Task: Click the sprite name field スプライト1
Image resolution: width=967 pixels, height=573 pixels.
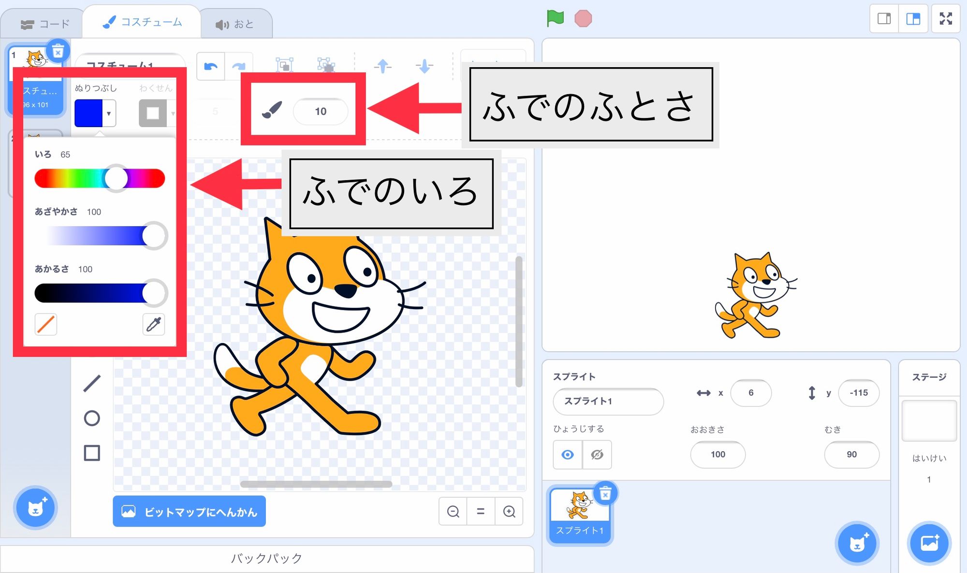Action: pyautogui.click(x=608, y=401)
